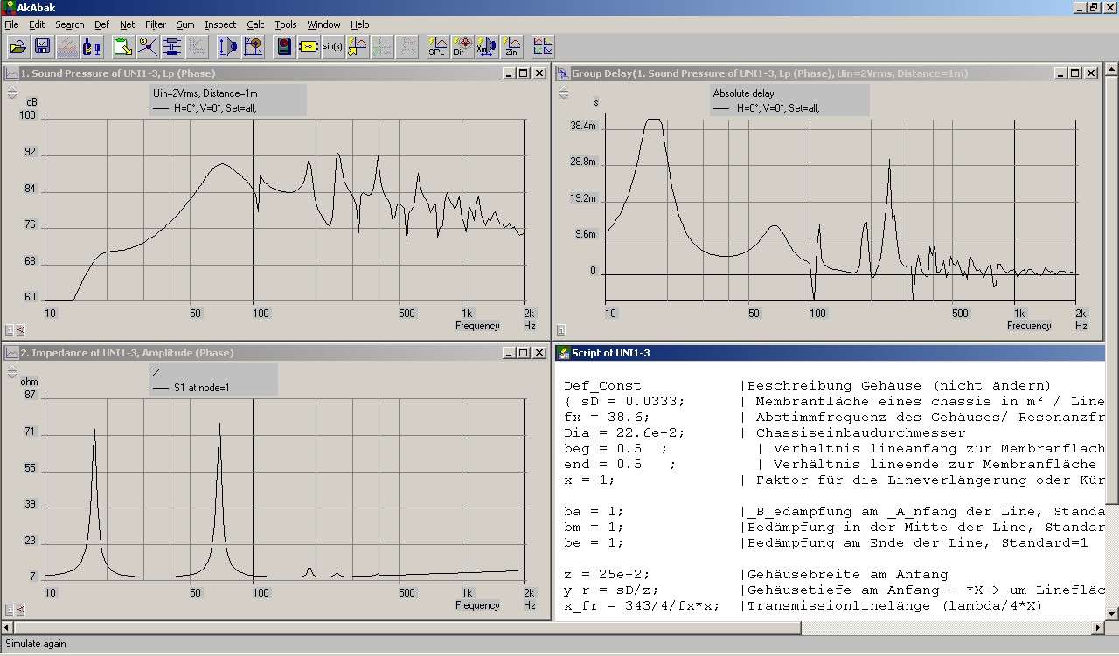This screenshot has height=656, width=1119.
Task: Toggle Impedance plot's up/down arrows
Action: click(12, 372)
